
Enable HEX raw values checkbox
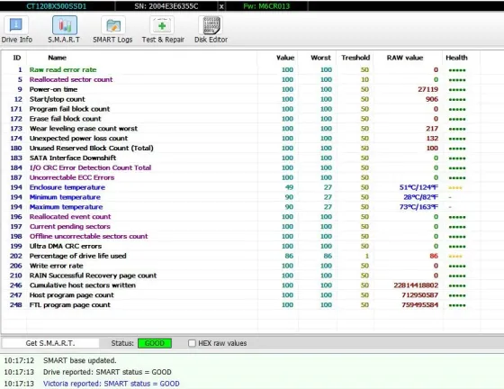pos(192,343)
